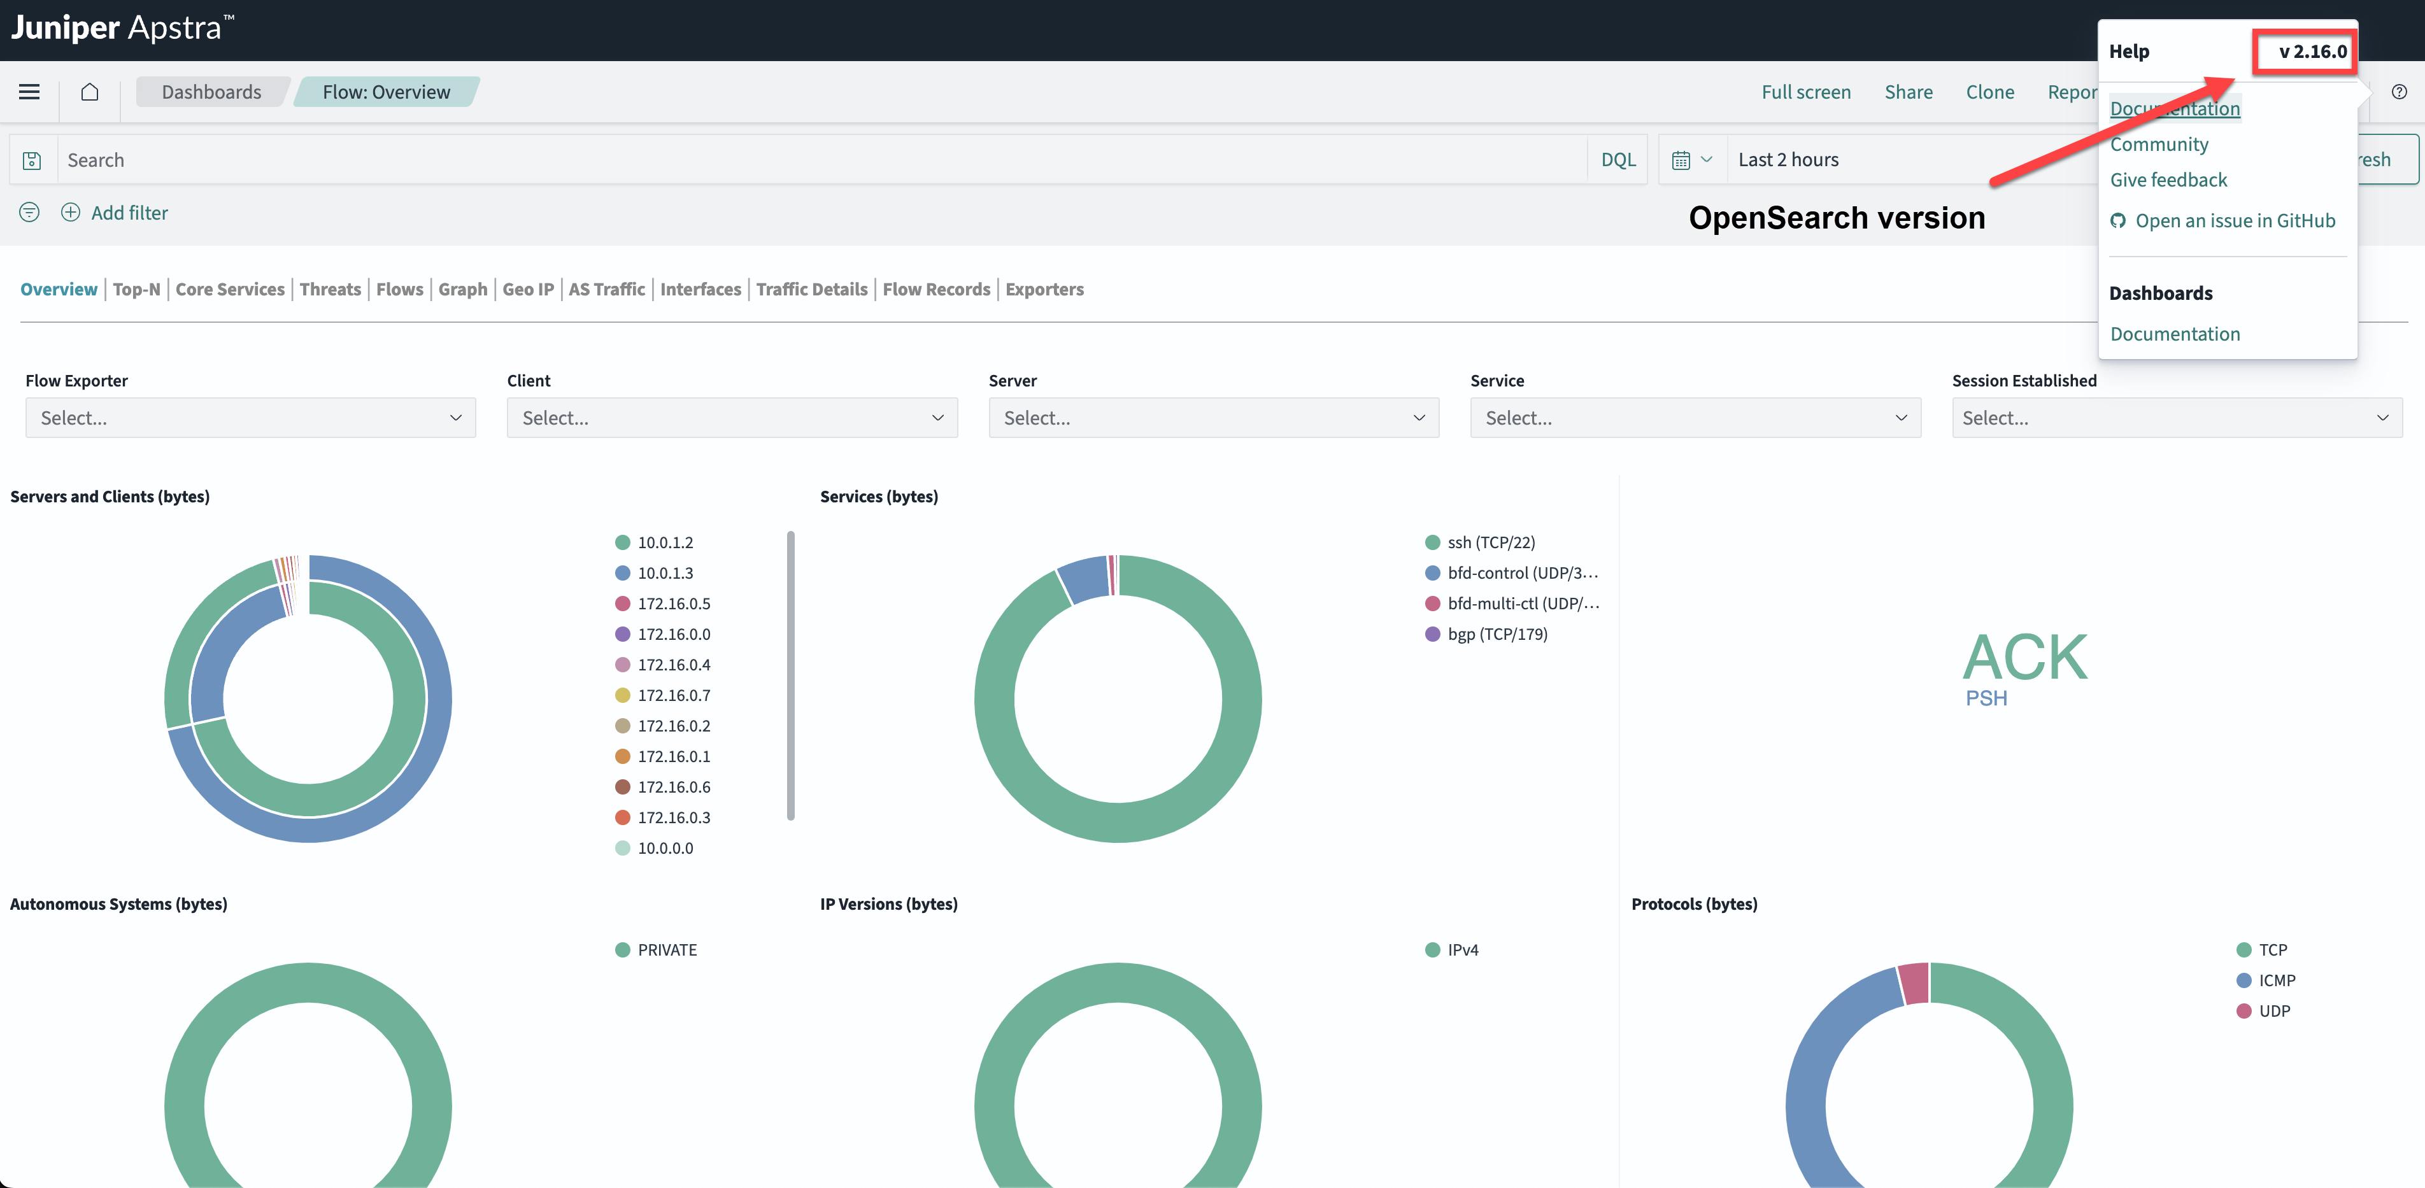This screenshot has height=1188, width=2425.
Task: Click the Give feedback link
Action: (2168, 180)
